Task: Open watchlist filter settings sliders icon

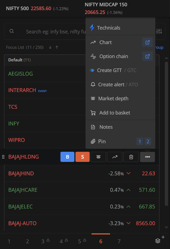Action: [159, 31]
